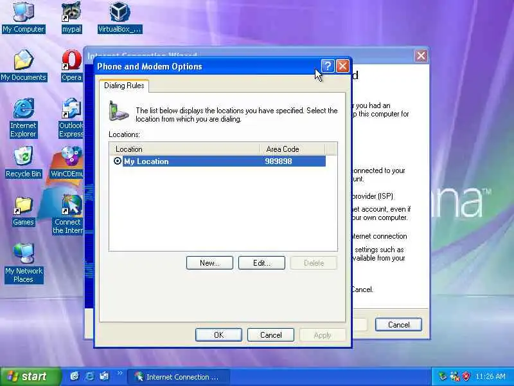Viewport: 514px width, 386px height.
Task: Open the Start menu
Action: [x=30, y=376]
